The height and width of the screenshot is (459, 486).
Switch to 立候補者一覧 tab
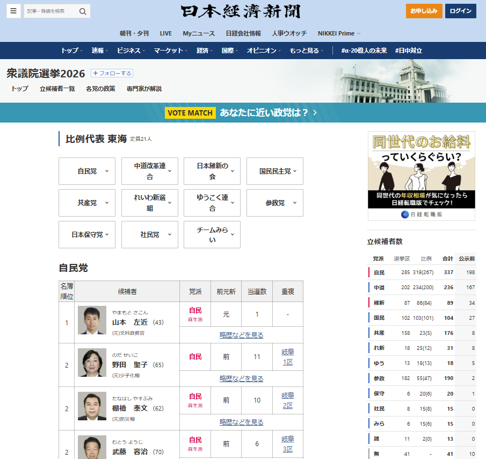(57, 89)
